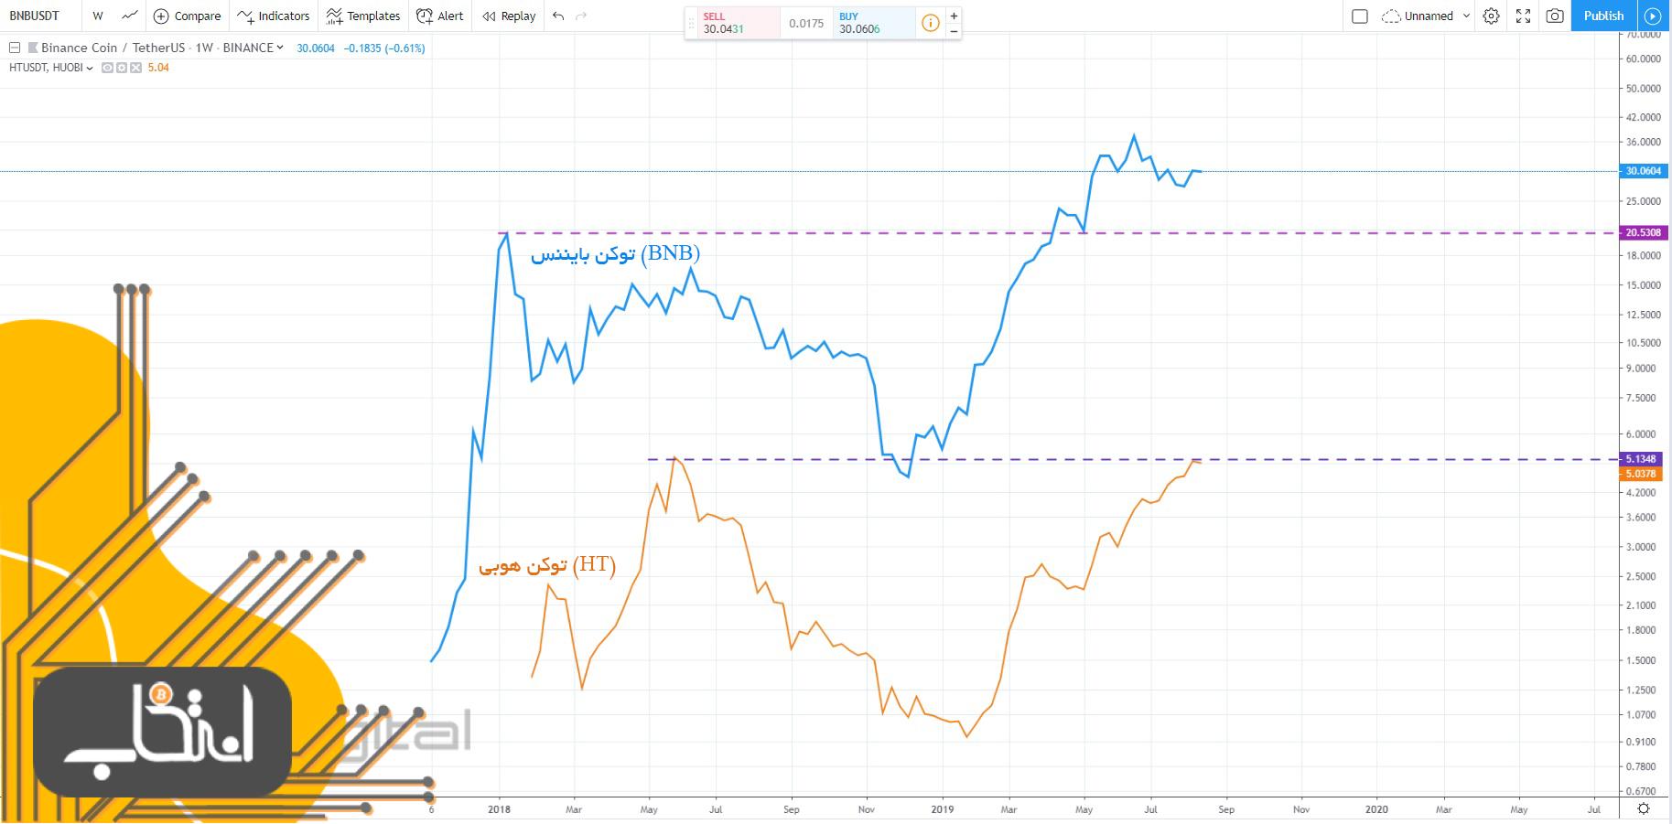Expand the Unnamed layout dropdown arrow
Image resolution: width=1672 pixels, height=824 pixels.
1466,16
